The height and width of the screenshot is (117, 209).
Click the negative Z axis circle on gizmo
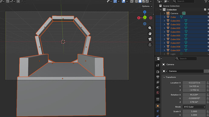[x=145, y=24]
